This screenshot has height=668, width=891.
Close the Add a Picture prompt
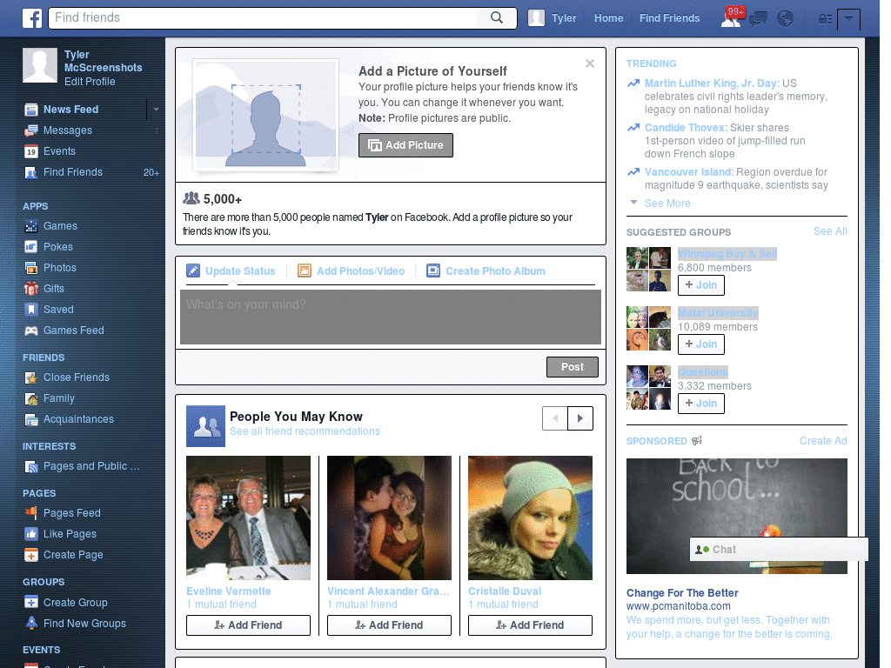click(590, 63)
